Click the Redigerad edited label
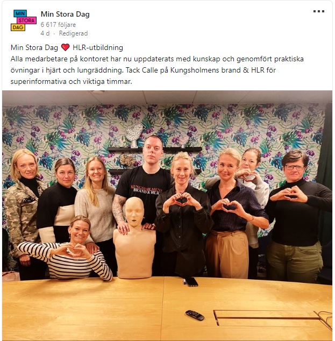335x341 pixels. [74, 33]
